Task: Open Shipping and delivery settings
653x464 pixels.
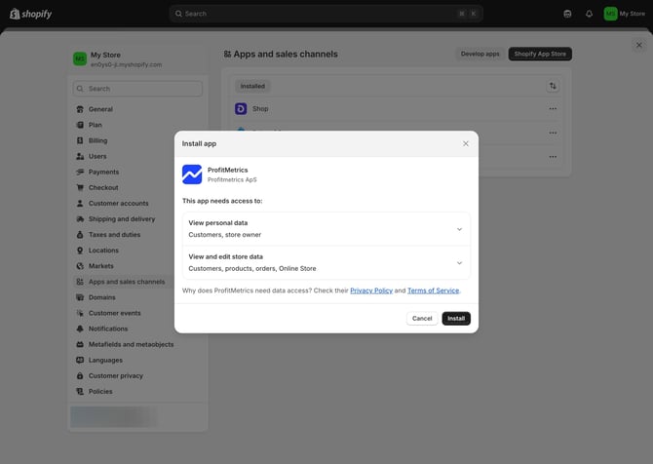Action: 121,219
